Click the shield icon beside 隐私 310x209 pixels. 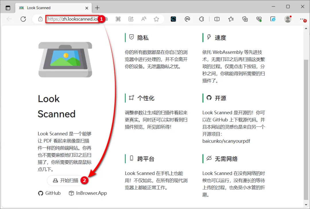[x=131, y=37]
